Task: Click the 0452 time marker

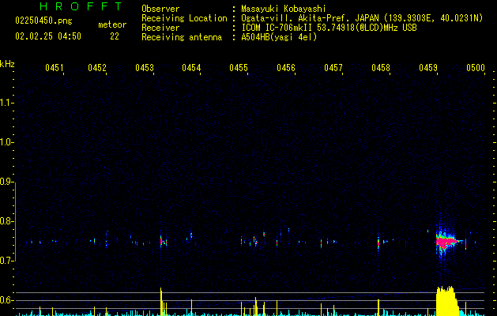Action: [x=97, y=68]
